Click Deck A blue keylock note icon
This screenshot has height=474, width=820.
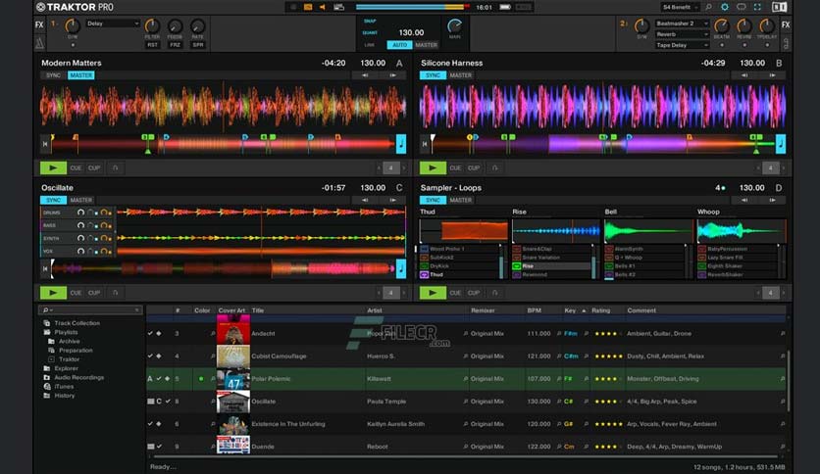click(x=401, y=144)
